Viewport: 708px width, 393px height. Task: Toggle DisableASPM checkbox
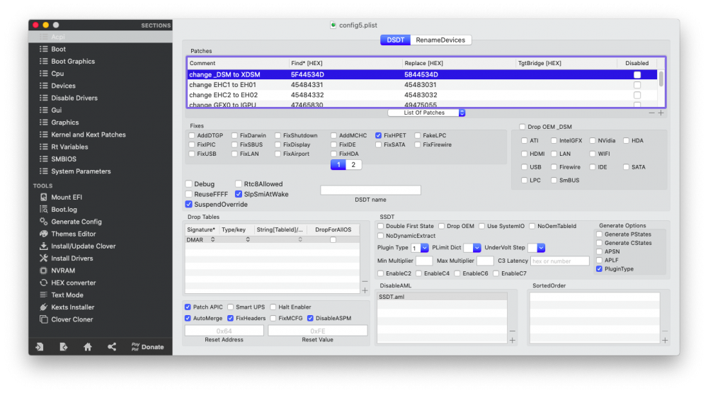click(310, 318)
